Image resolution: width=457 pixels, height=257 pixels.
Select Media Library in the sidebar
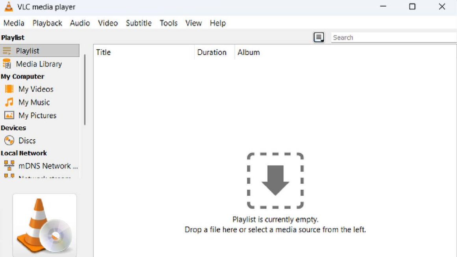(40, 64)
